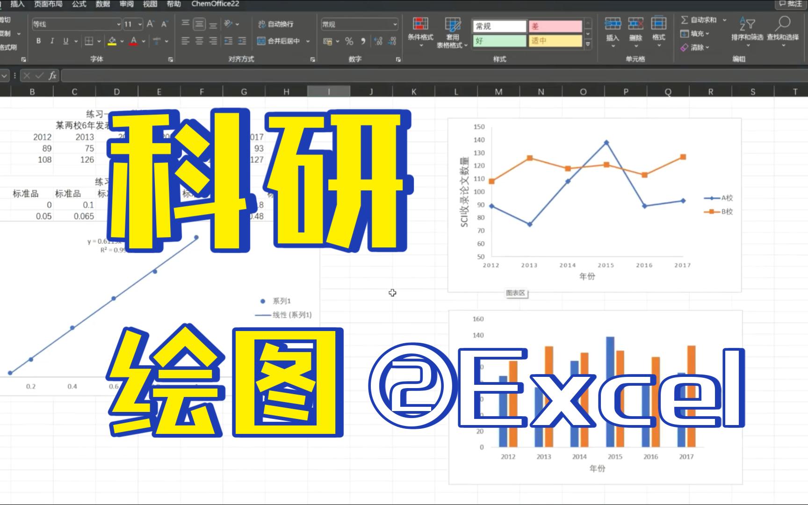The width and height of the screenshot is (808, 505).
Task: Decrease font size
Action: click(165, 24)
